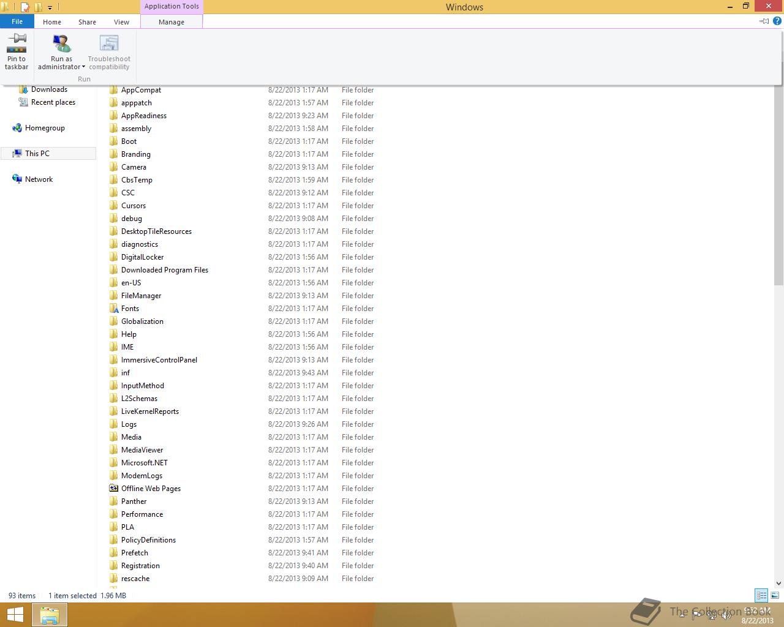Click the Run as administrator icon
The image size is (784, 627).
61,44
